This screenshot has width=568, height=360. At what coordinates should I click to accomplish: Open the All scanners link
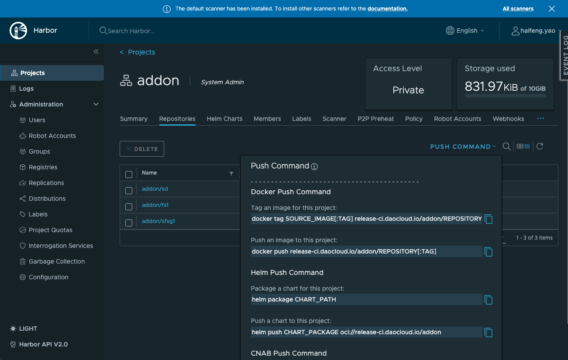click(518, 9)
